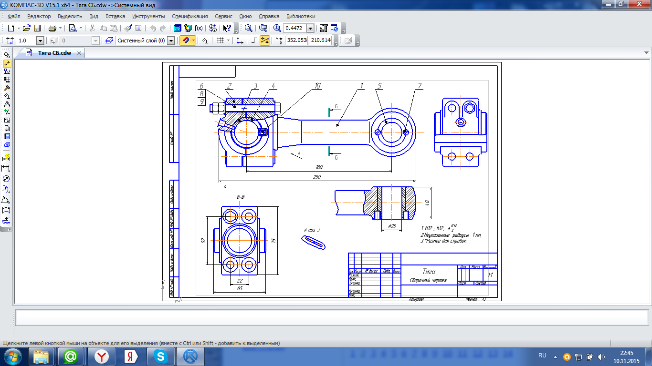Expand the print dropdown arrow

[x=61, y=28]
